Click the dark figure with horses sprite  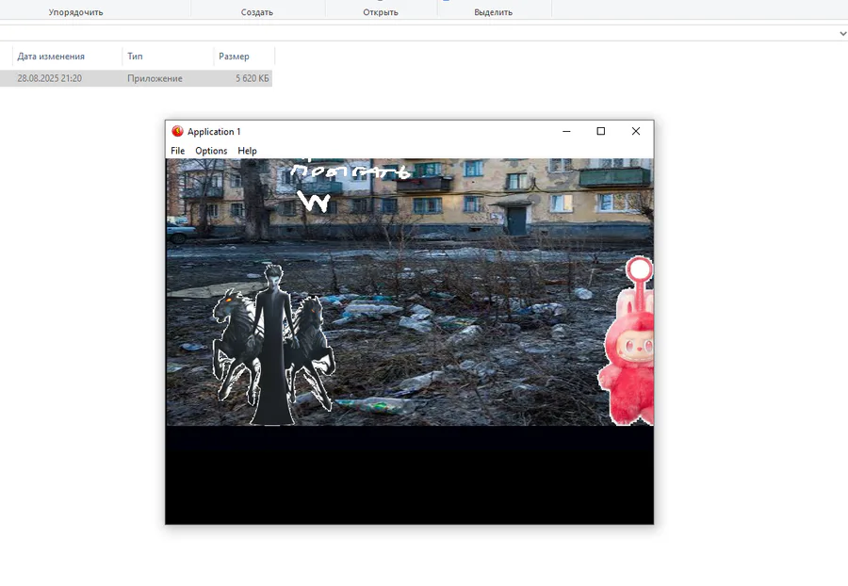click(273, 345)
